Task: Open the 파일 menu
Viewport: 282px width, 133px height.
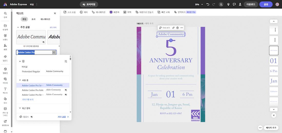Action: coord(32,4)
